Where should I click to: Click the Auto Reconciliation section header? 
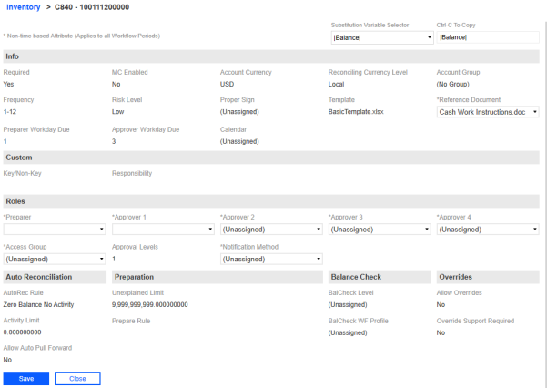click(x=55, y=277)
